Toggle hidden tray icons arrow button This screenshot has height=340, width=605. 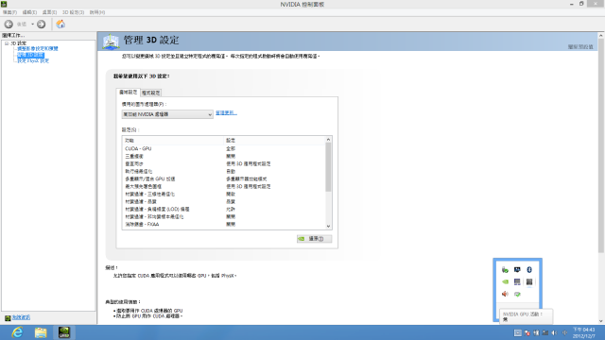517,332
